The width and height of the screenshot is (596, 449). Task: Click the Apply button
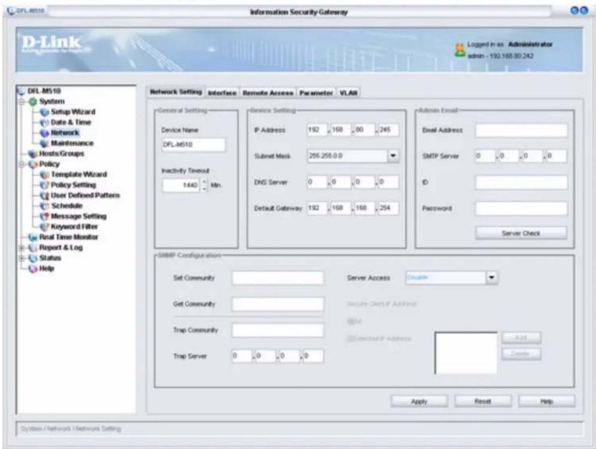[x=419, y=402]
